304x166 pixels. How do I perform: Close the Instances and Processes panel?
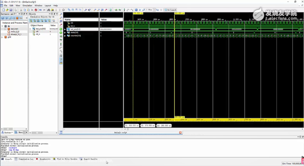pyautogui.click(x=26, y=14)
